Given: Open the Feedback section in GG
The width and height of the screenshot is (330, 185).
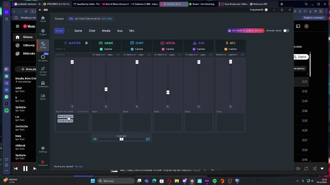Looking at the screenshot, I should 43,163.
